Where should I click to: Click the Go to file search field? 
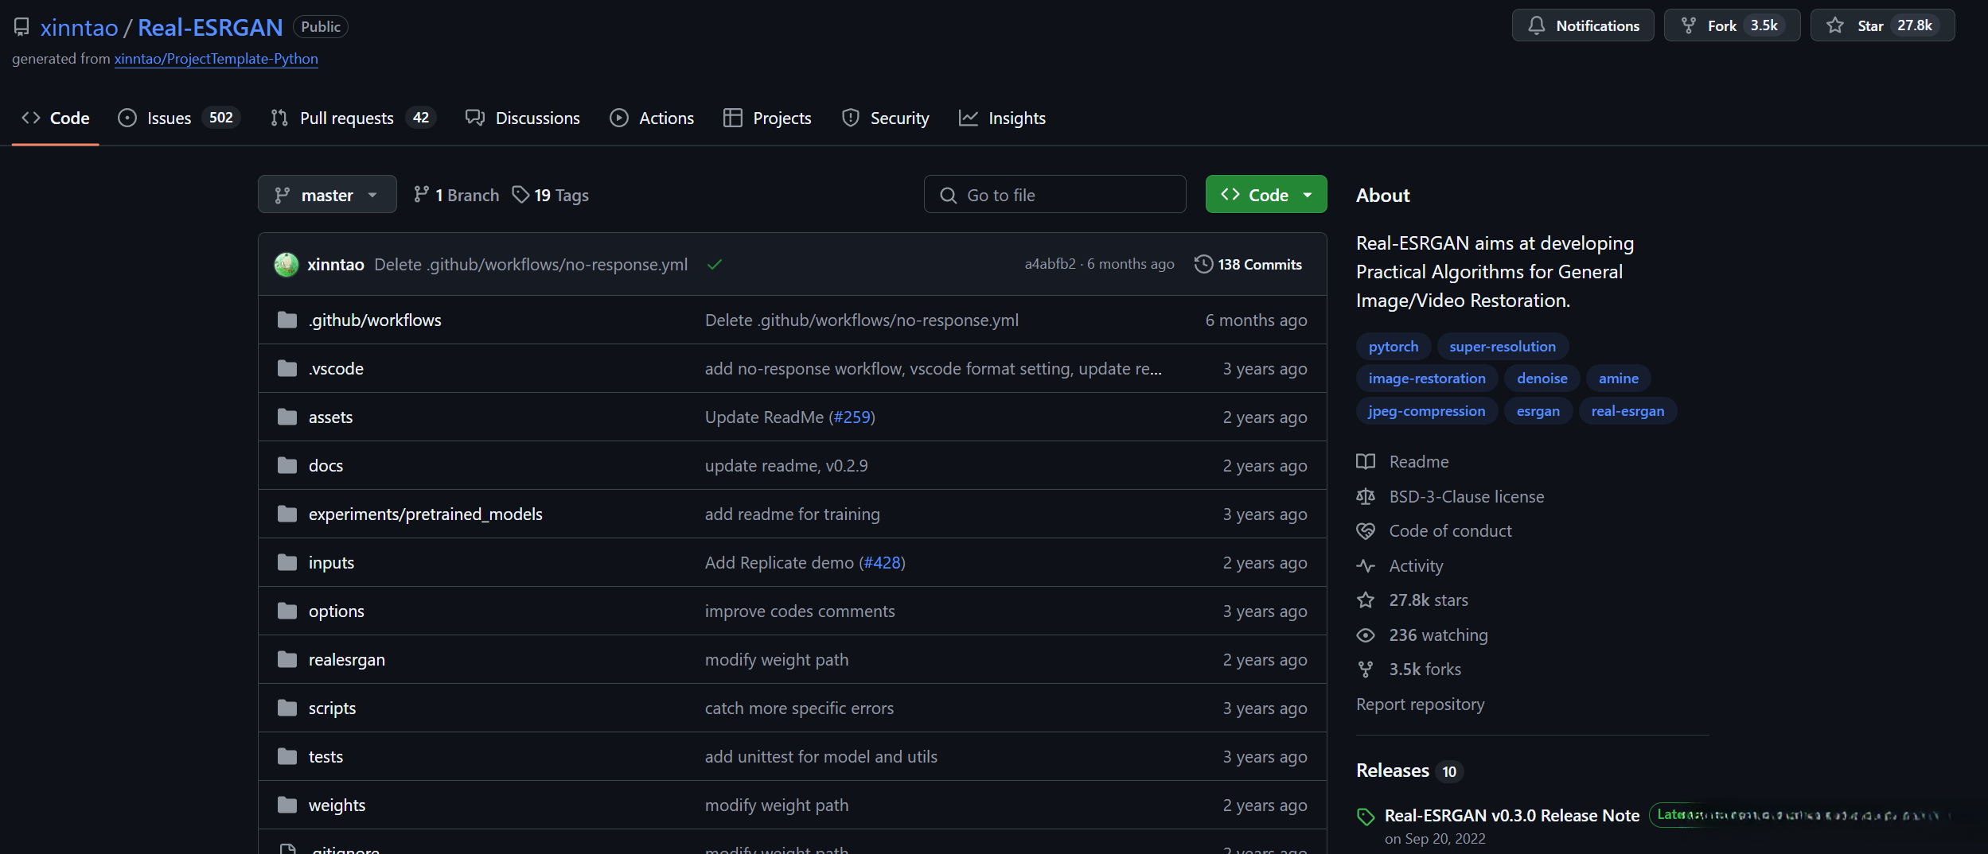[x=1054, y=195]
